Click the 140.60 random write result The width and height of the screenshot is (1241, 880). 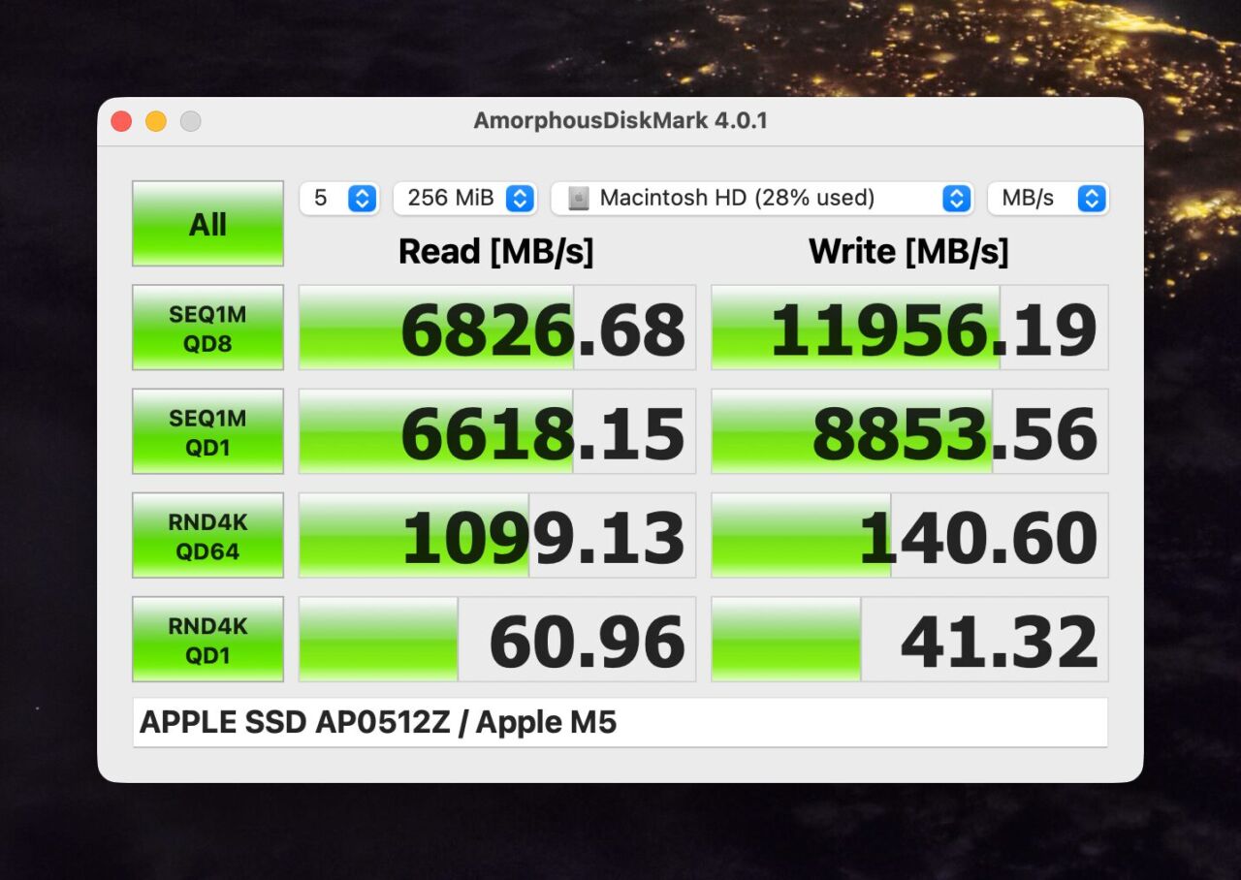coord(909,535)
